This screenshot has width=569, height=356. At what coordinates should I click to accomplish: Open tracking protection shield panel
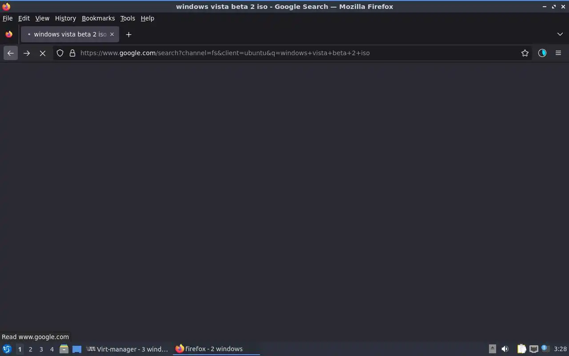(60, 53)
